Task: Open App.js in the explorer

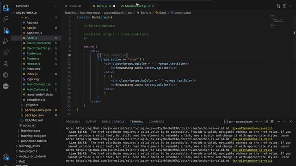Action: click(x=31, y=28)
